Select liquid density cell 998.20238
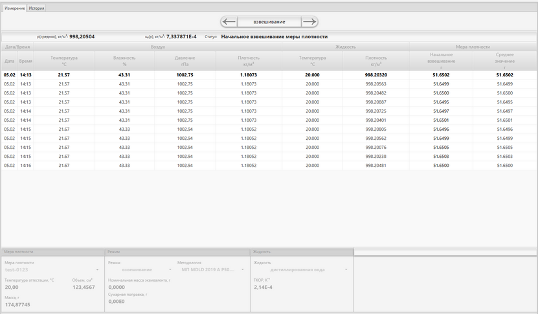 pos(376,157)
